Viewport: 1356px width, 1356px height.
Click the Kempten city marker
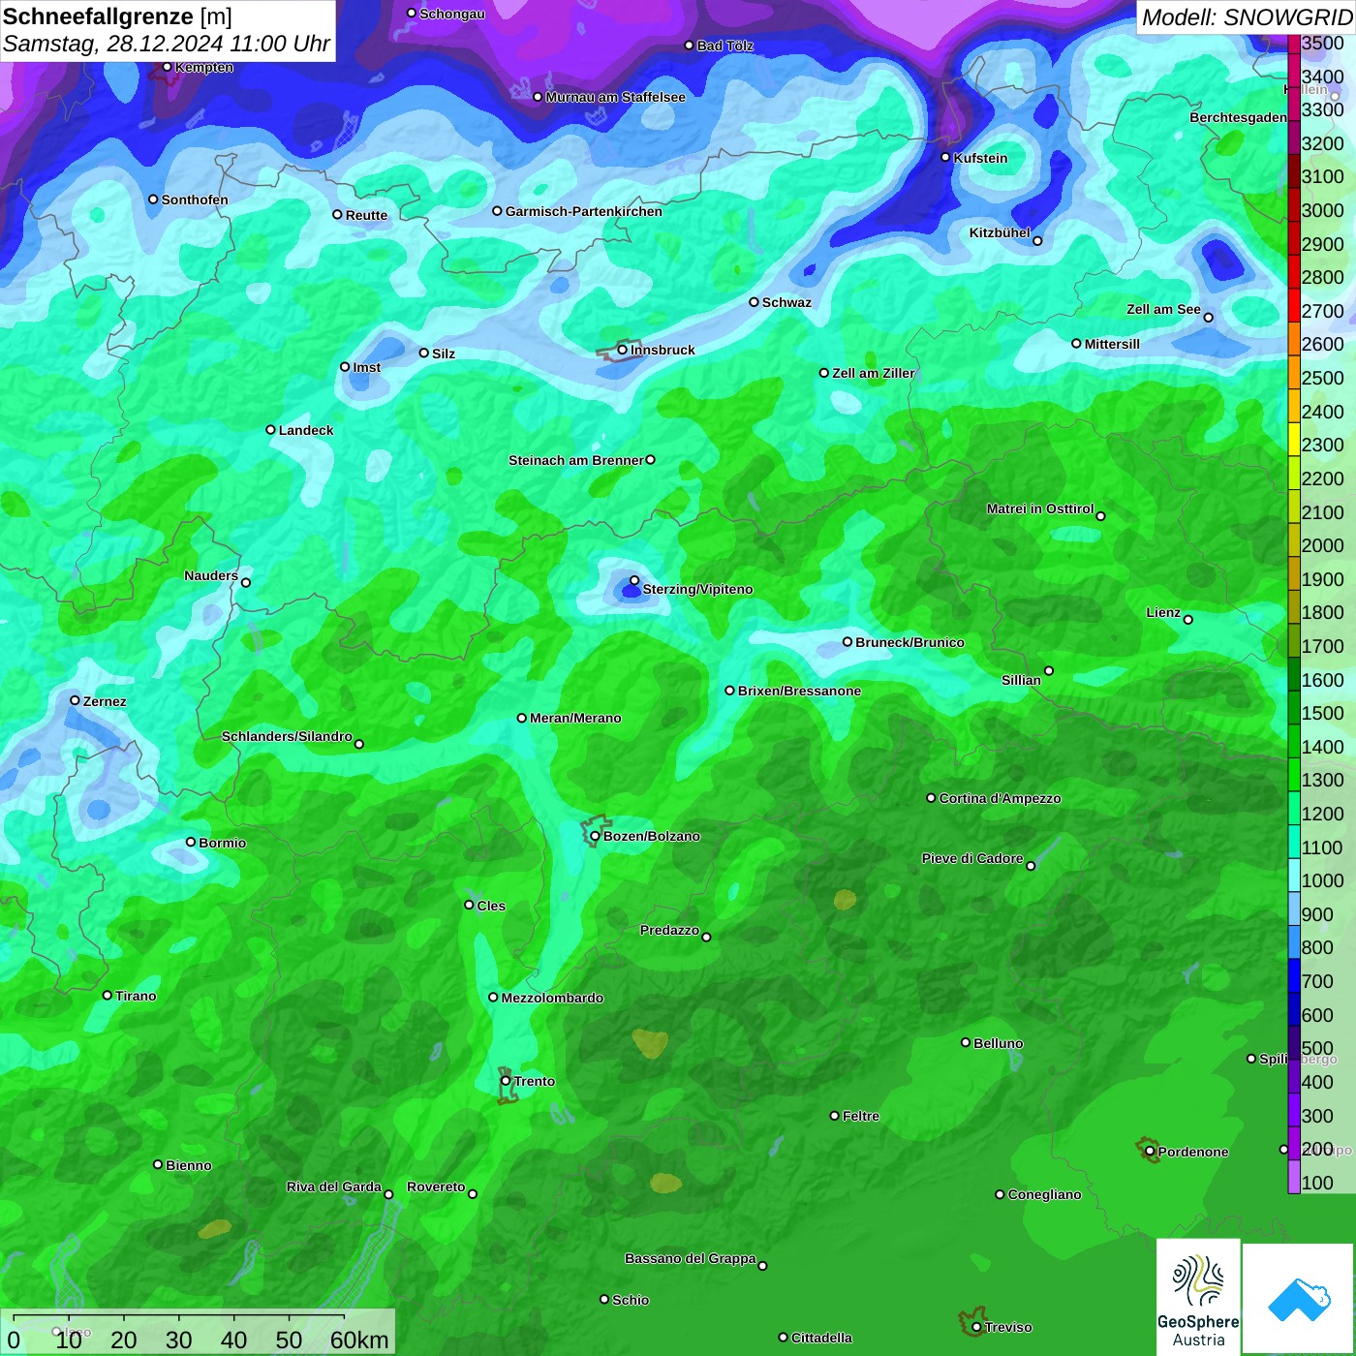coord(167,67)
